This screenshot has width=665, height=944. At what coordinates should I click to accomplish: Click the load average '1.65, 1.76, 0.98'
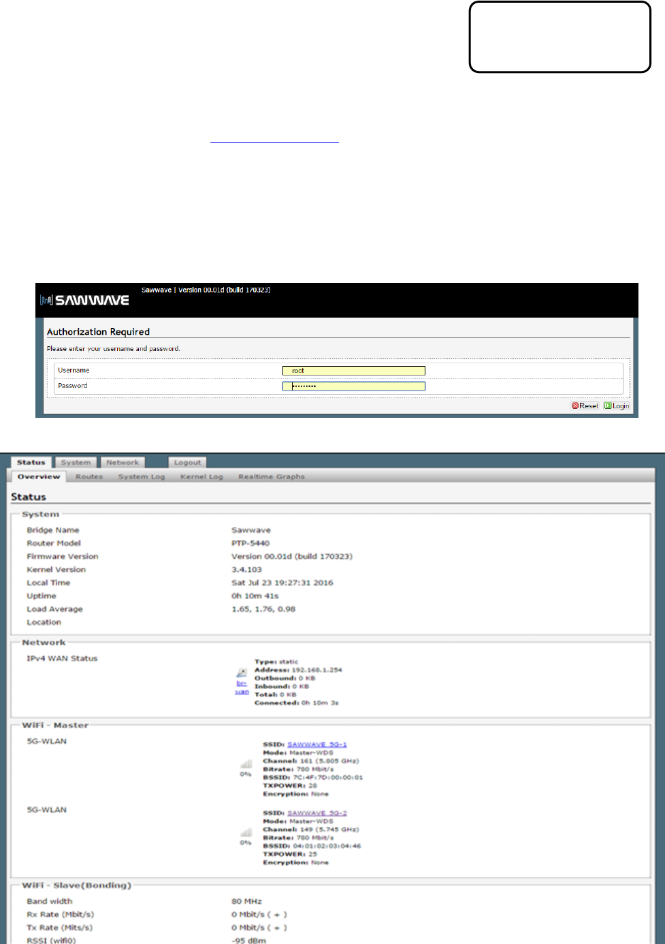pyautogui.click(x=263, y=609)
